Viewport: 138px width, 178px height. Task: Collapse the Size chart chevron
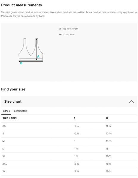tap(131, 101)
